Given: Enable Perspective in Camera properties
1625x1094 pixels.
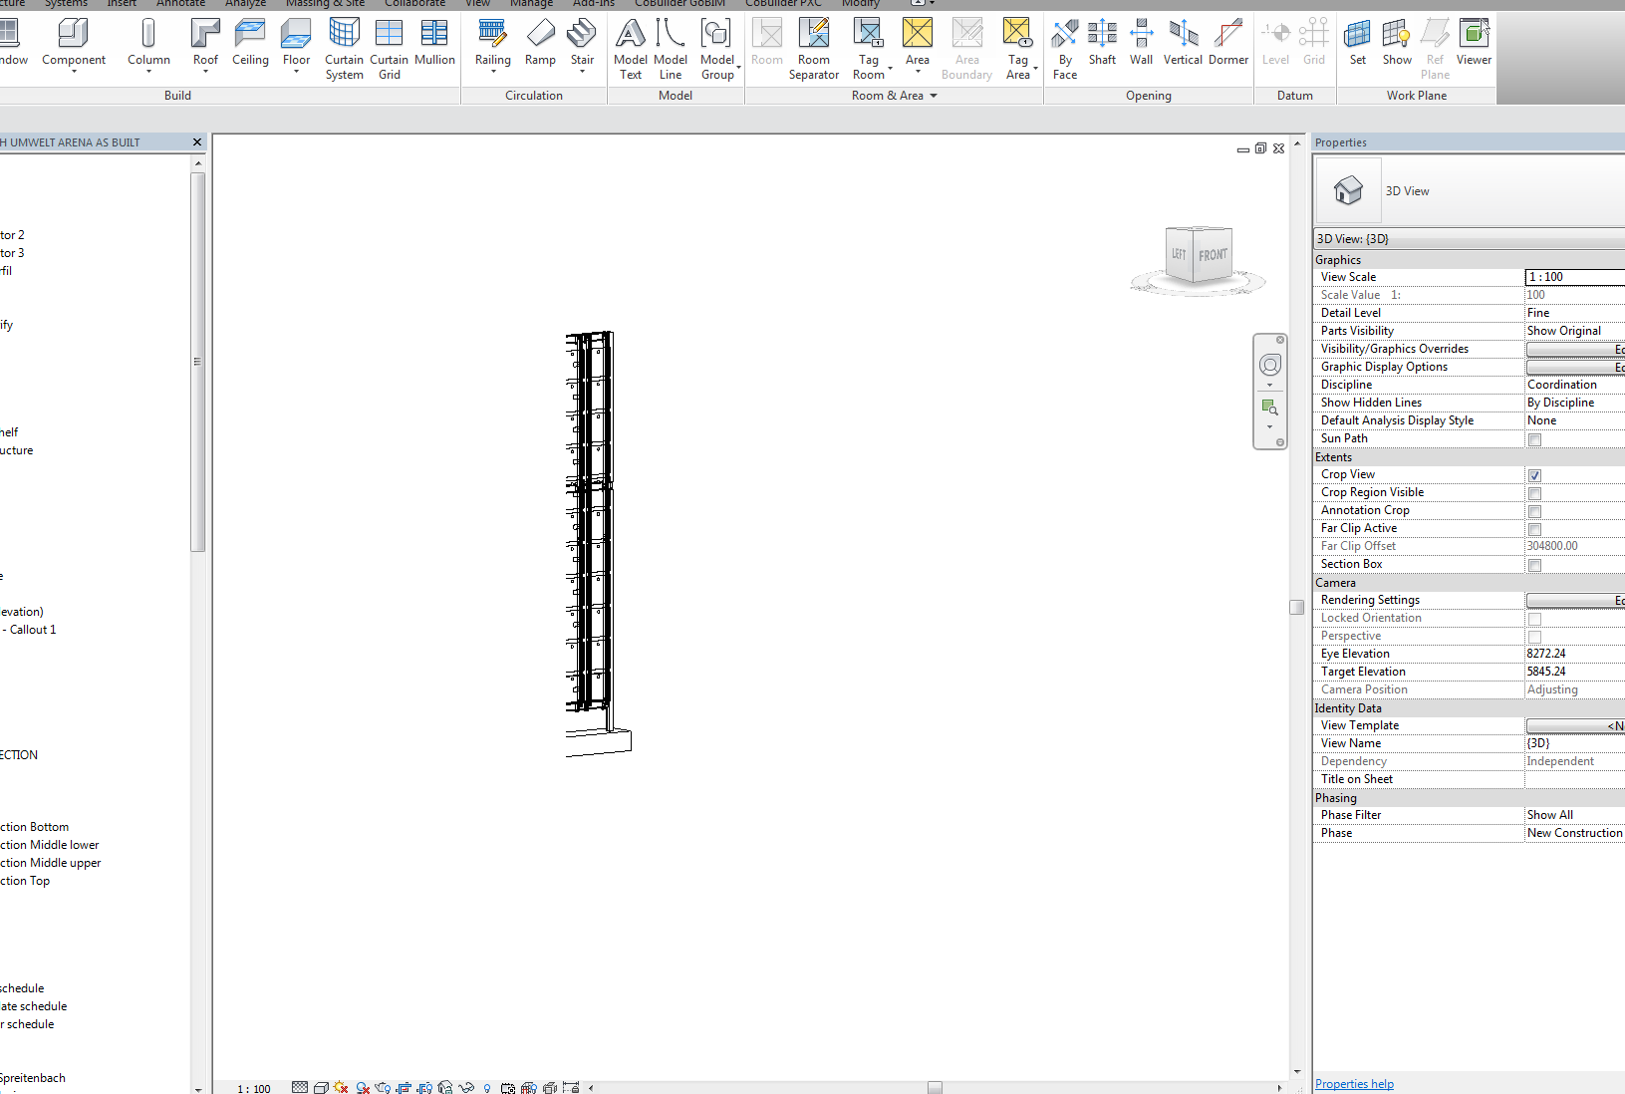Looking at the screenshot, I should [1534, 637].
